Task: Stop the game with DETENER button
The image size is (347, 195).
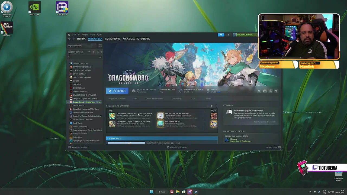Action: [117, 91]
